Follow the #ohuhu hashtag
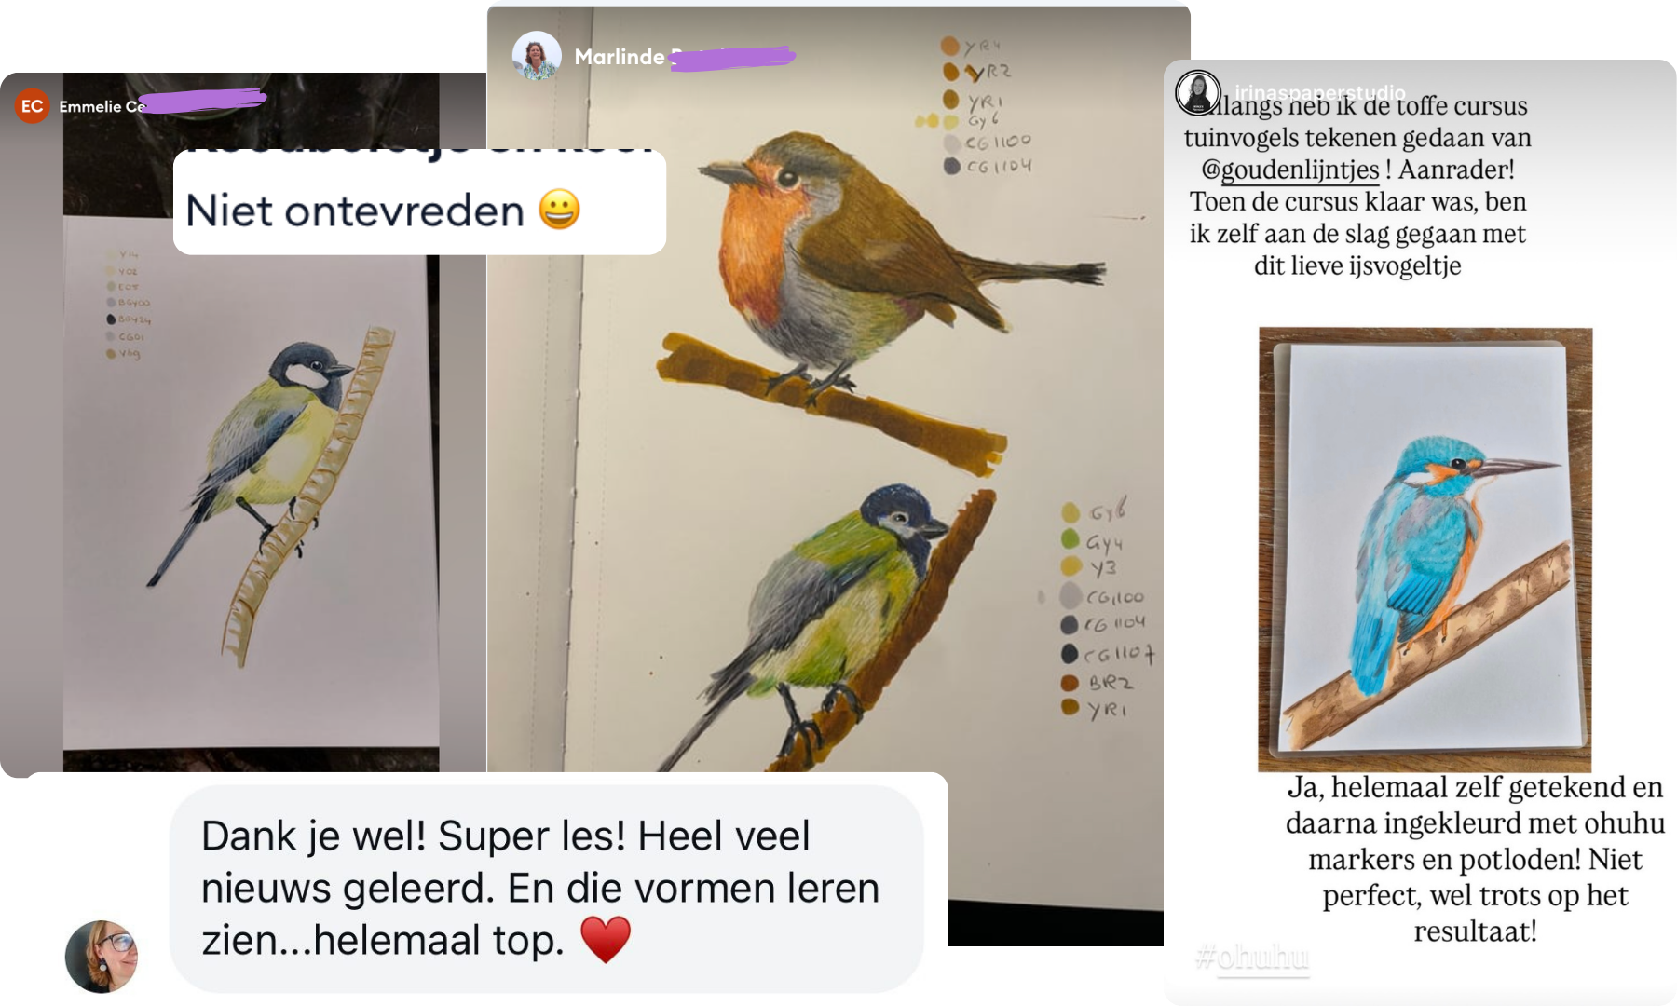Screen dimensions: 1677x1006 (1251, 957)
